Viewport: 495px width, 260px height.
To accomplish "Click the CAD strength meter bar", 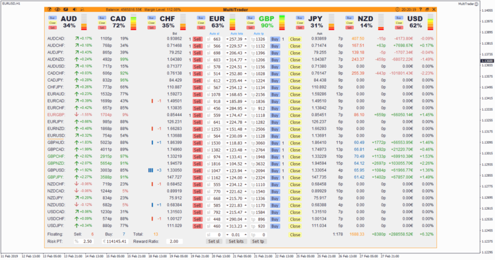I will [133, 22].
